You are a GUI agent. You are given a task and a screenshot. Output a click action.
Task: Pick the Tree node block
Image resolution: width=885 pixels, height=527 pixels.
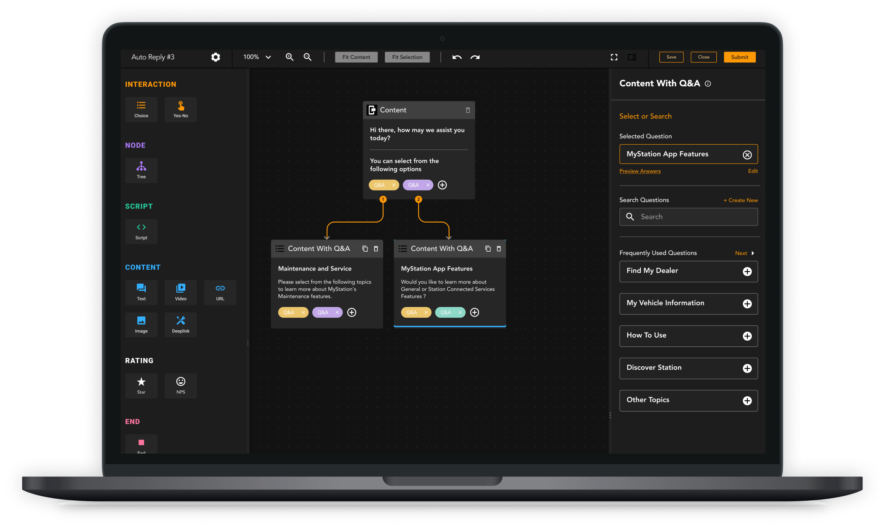tap(141, 170)
